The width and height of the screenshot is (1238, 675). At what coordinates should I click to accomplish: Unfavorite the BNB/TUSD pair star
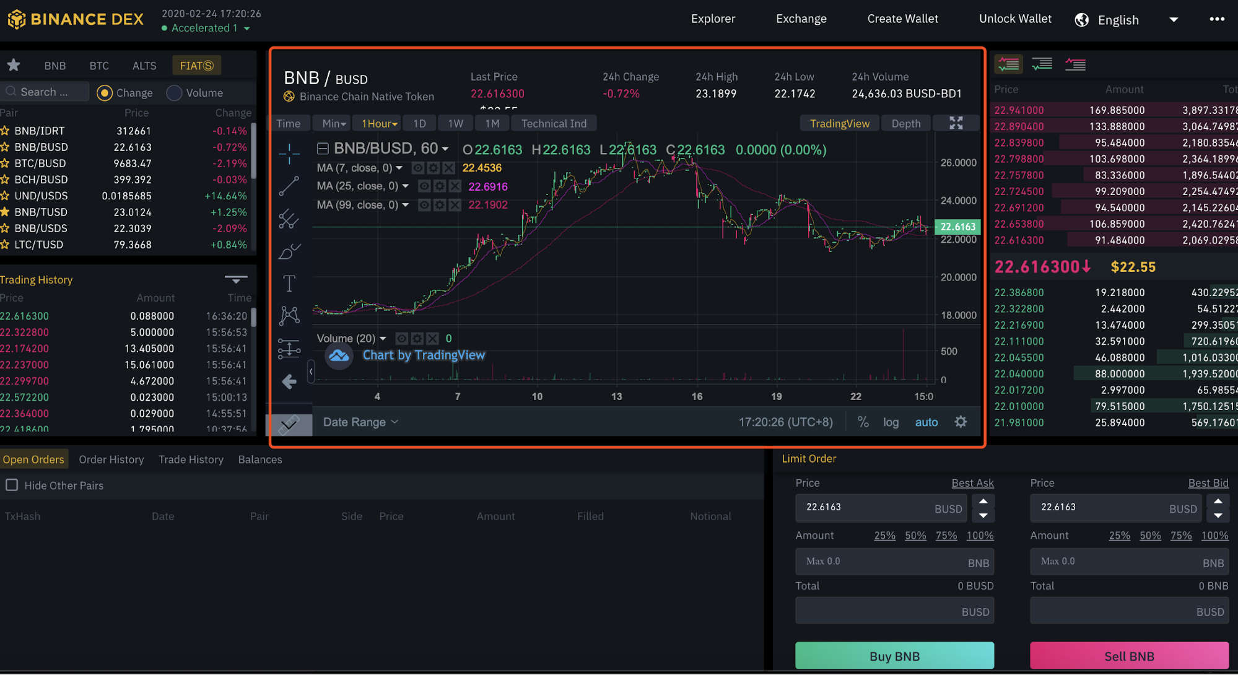(x=5, y=212)
